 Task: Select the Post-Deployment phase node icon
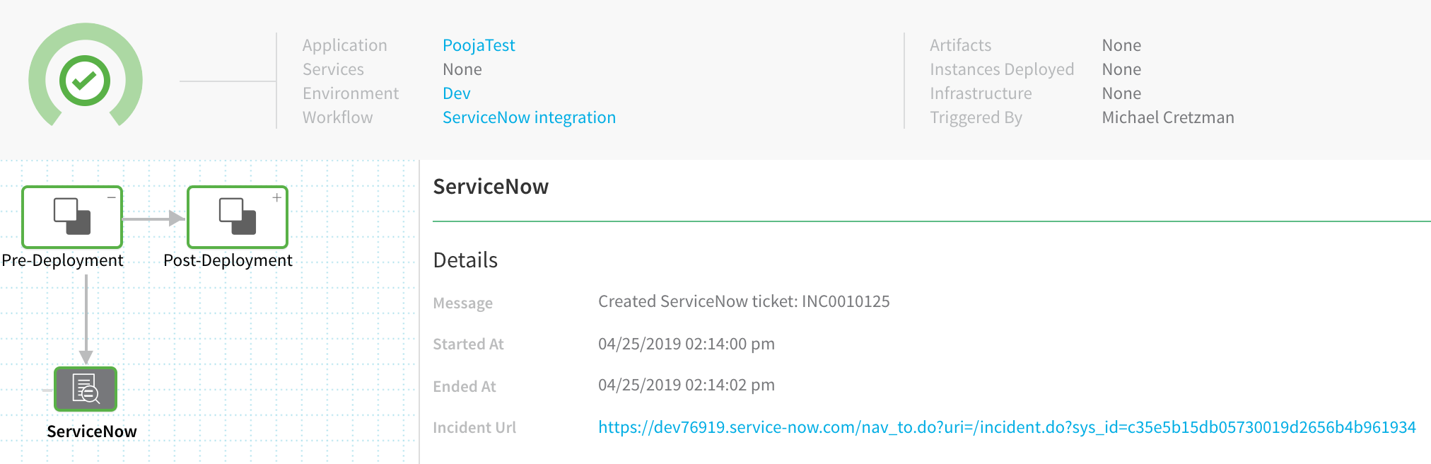tap(238, 216)
